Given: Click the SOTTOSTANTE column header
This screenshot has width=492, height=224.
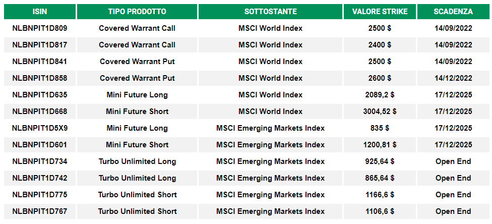Looking at the screenshot, I should pos(271,12).
